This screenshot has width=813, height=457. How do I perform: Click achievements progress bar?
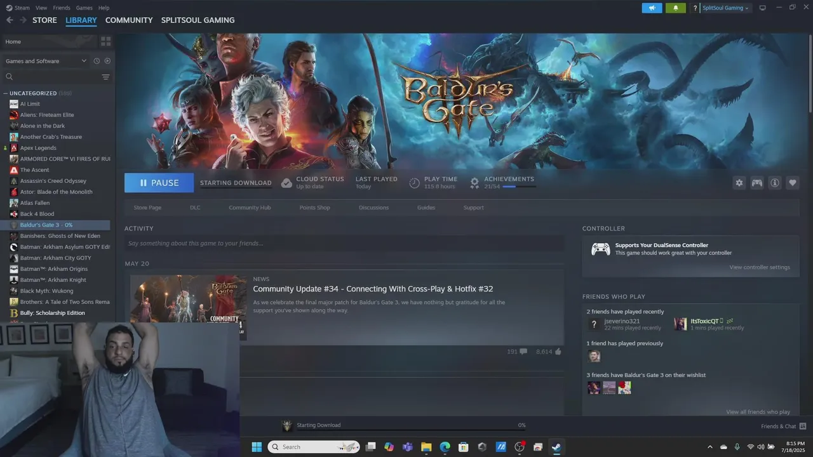518,187
